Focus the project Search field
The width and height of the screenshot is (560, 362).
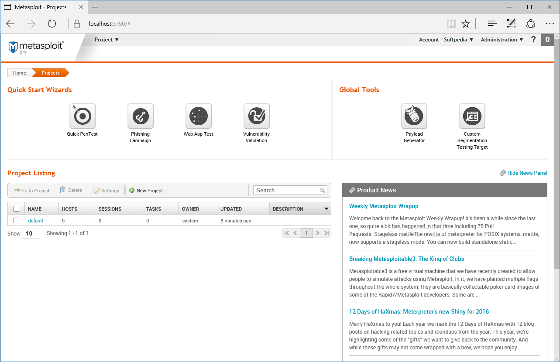tap(290, 190)
